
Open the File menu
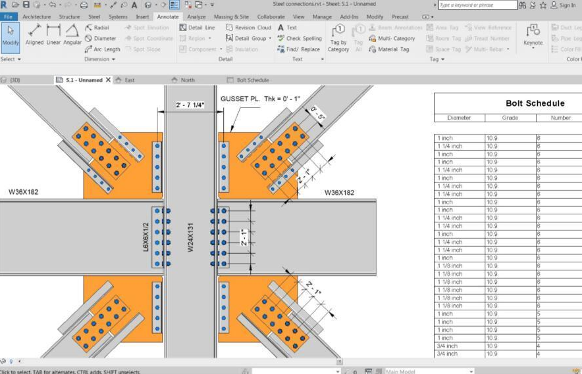(x=8, y=16)
